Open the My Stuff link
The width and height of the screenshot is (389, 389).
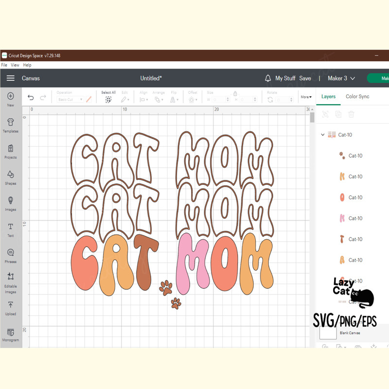285,78
